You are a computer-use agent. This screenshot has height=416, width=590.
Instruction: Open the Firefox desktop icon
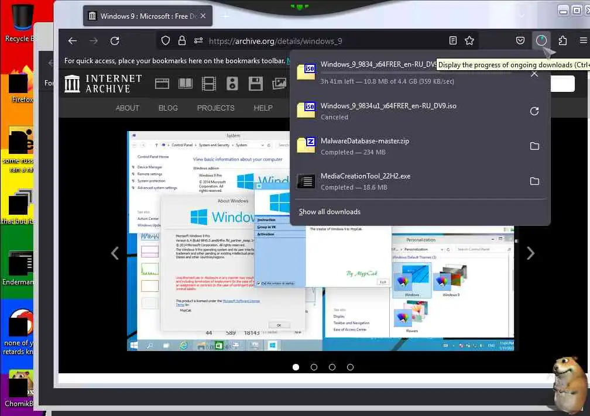tap(20, 86)
